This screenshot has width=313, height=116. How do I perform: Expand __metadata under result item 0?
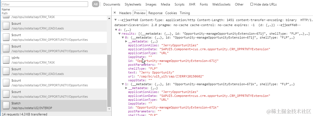click(126, 41)
